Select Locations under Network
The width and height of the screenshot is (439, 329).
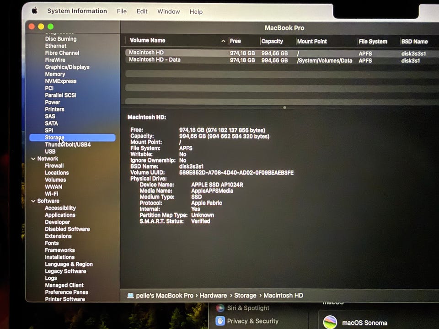click(57, 173)
